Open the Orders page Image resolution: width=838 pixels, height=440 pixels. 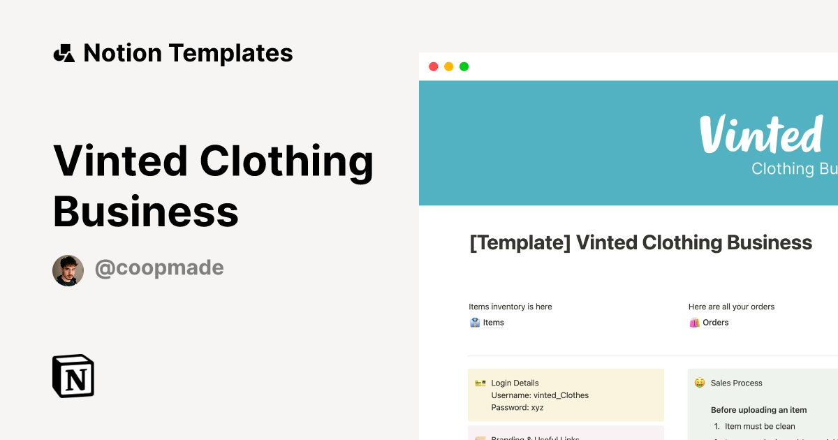tap(714, 322)
